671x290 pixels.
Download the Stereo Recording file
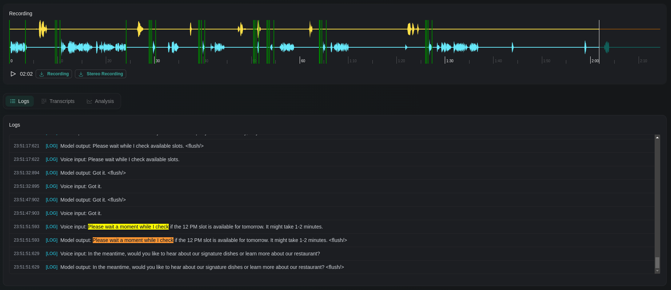100,74
